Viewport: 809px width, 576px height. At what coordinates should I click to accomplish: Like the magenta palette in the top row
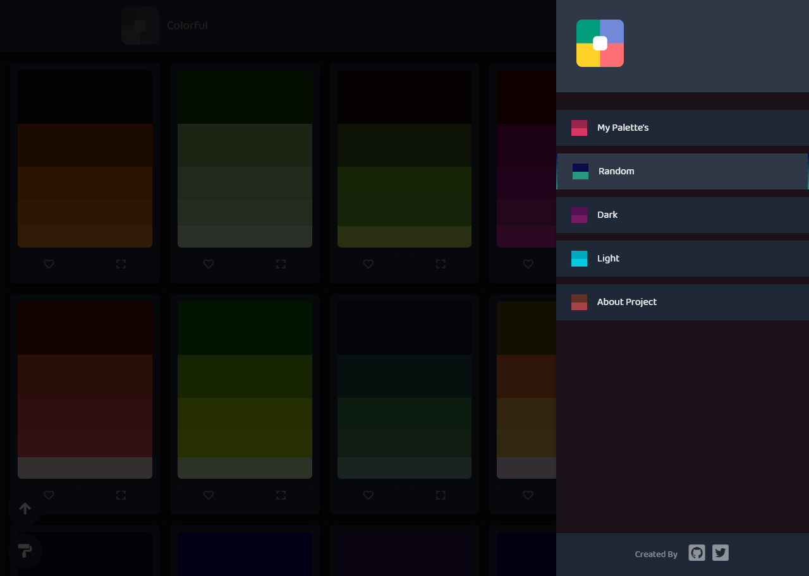click(x=528, y=264)
